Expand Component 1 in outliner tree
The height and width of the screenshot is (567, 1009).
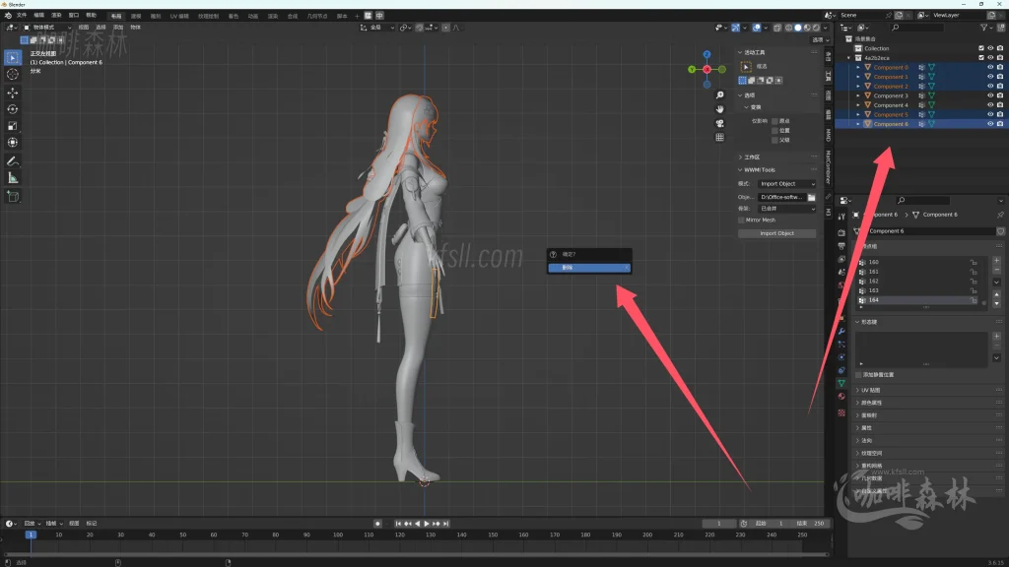click(x=858, y=77)
